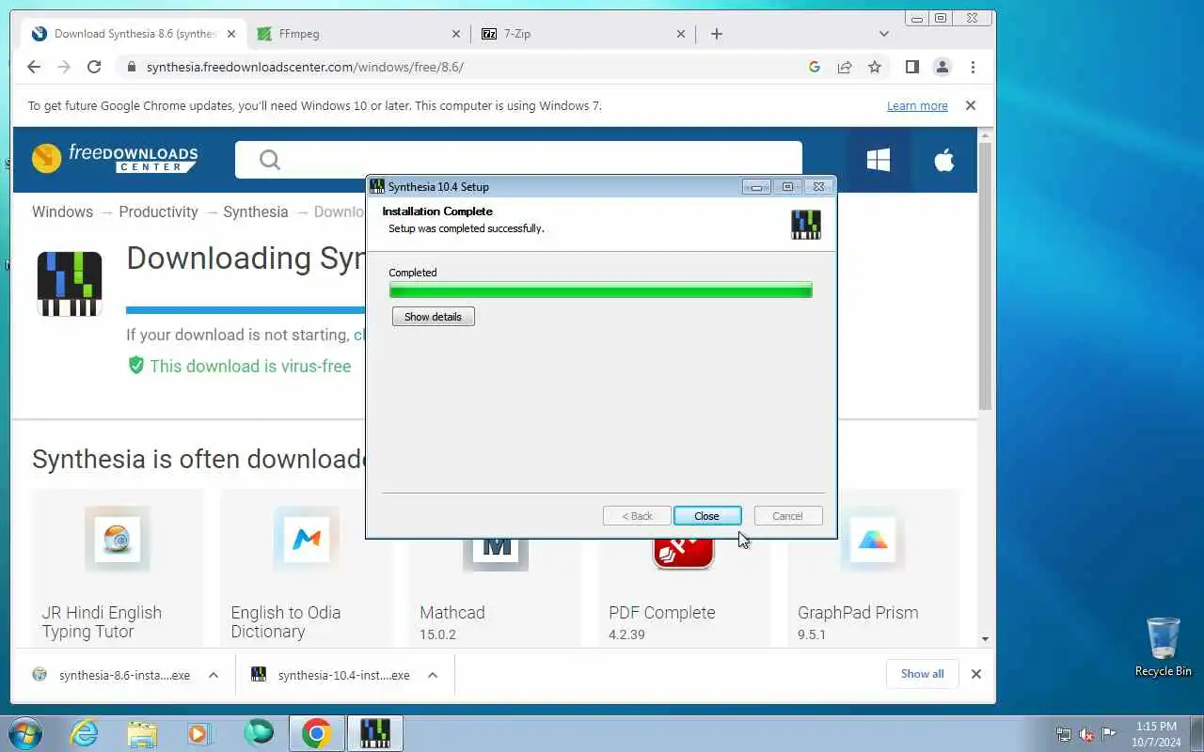The height and width of the screenshot is (752, 1204).
Task: Click Mathcad title link
Action: coord(452,613)
